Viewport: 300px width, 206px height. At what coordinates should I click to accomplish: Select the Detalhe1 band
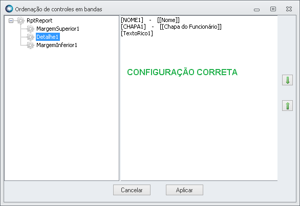48,37
